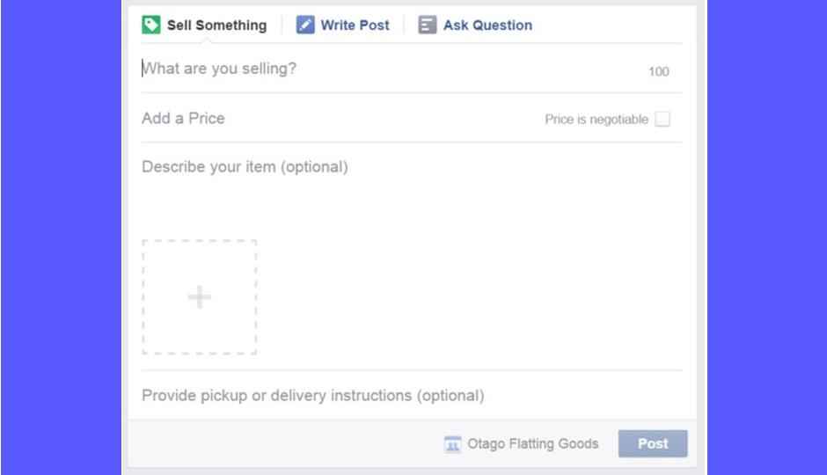The image size is (827, 475).
Task: Enable the Price is negotiable checkbox
Action: (662, 119)
